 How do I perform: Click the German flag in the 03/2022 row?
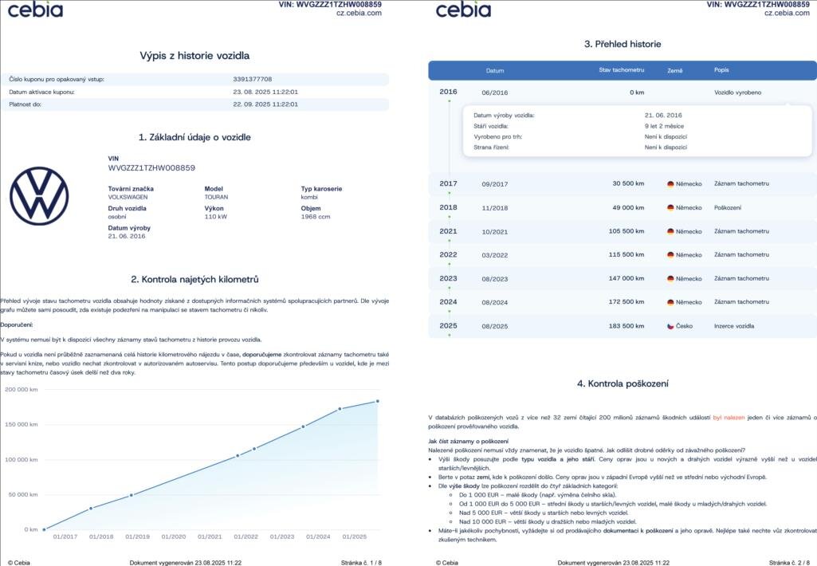point(670,255)
